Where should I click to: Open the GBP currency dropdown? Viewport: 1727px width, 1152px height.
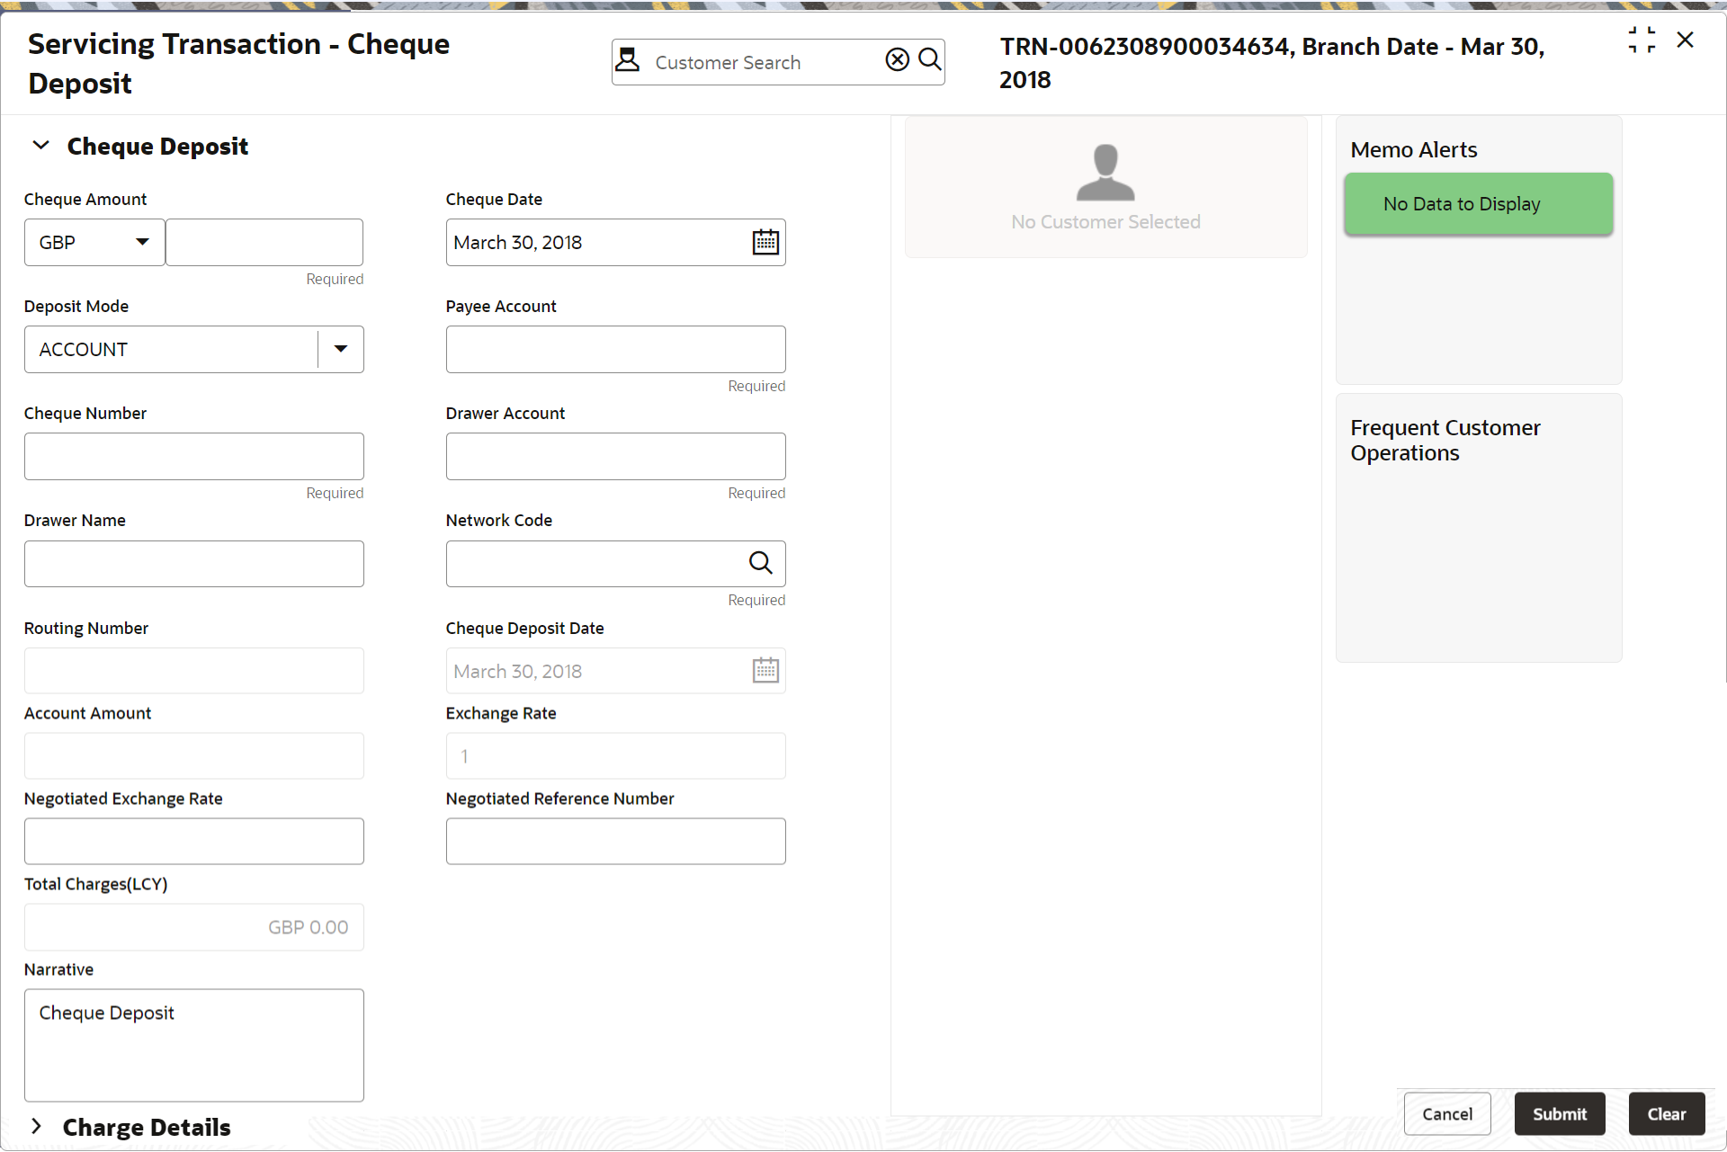point(141,243)
